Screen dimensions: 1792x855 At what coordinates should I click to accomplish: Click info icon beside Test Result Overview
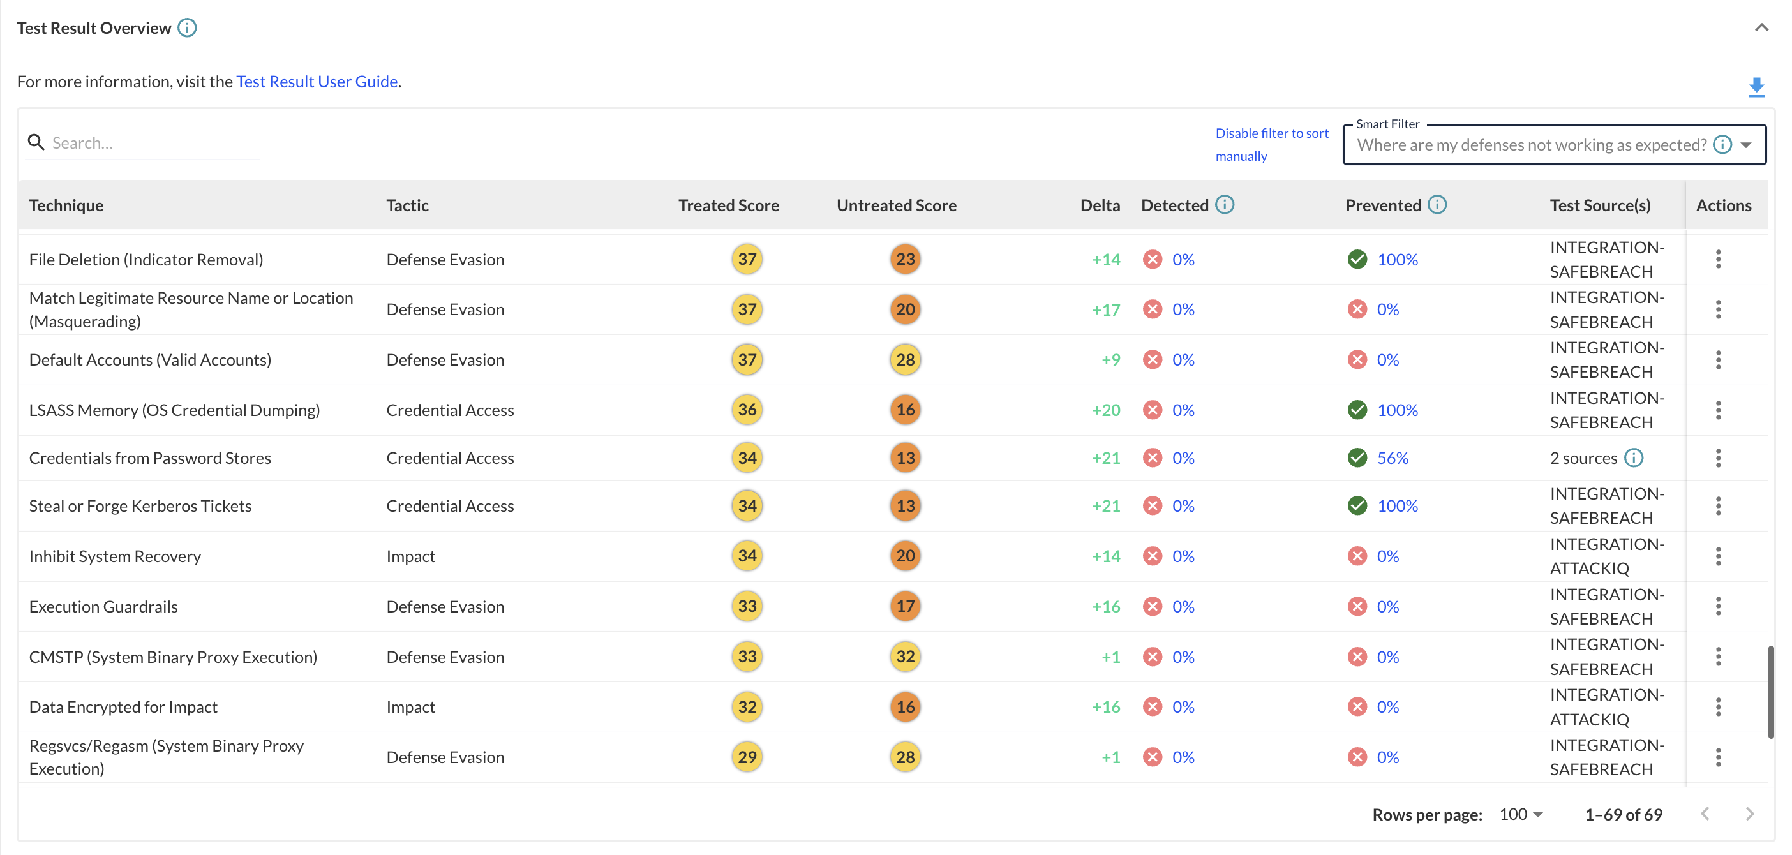[x=187, y=28]
